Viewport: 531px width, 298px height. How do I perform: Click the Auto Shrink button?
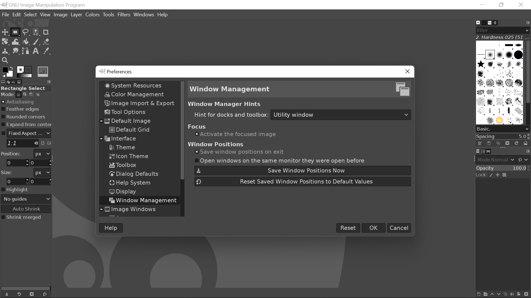[x=26, y=209]
